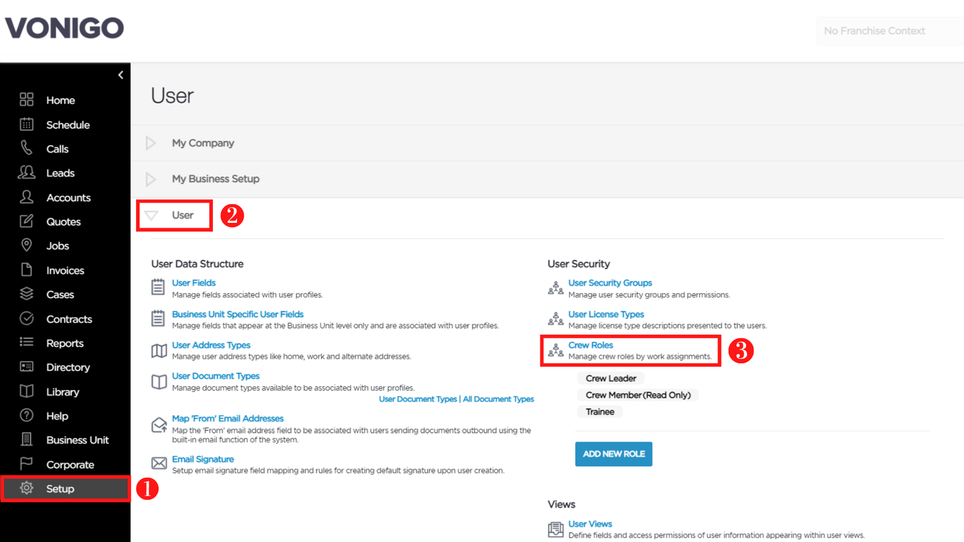Click the Calls phone icon

(x=26, y=149)
